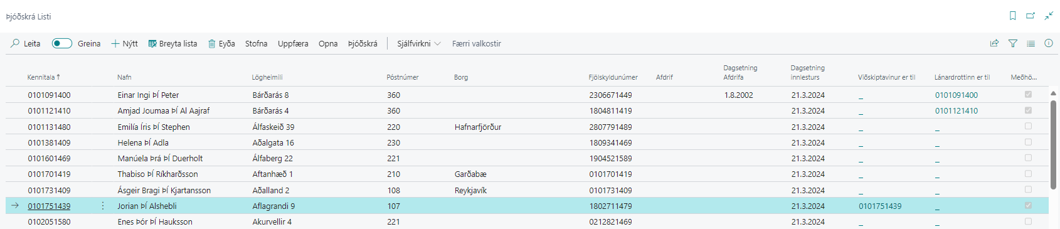Select the Uppfæra menu item
Screen dimensions: 1060x229
pos(293,43)
